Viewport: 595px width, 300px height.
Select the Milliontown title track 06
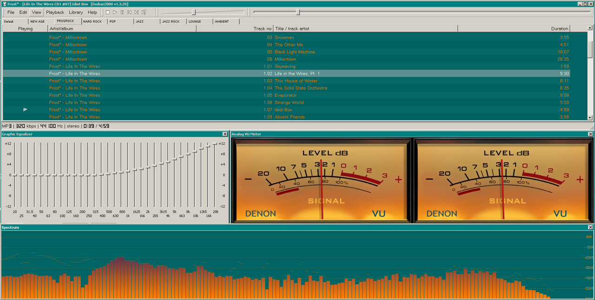click(286, 59)
